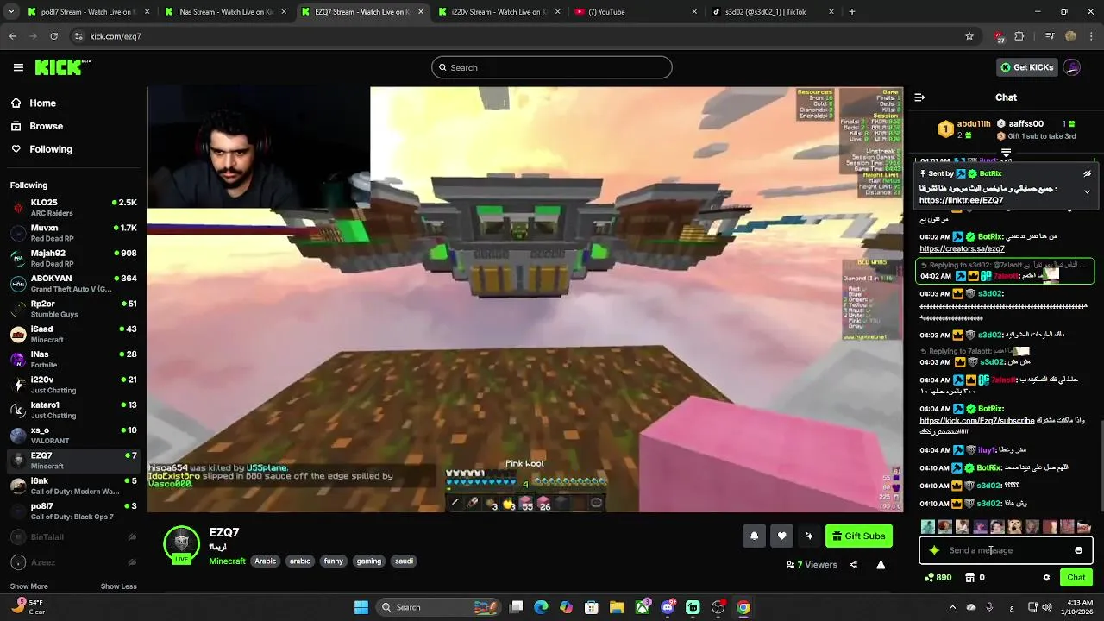Expand the gift leaderboard handle
Screen dimensions: 1104x621
click(x=1006, y=153)
